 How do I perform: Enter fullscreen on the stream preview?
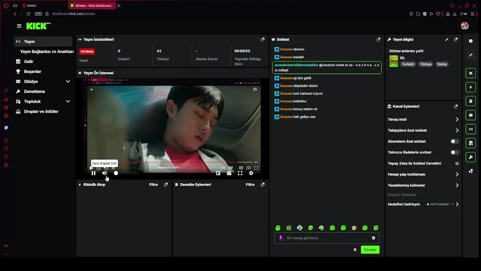tap(240, 173)
